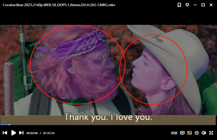
Task: Cast video to TV screen
Action: 182,133
